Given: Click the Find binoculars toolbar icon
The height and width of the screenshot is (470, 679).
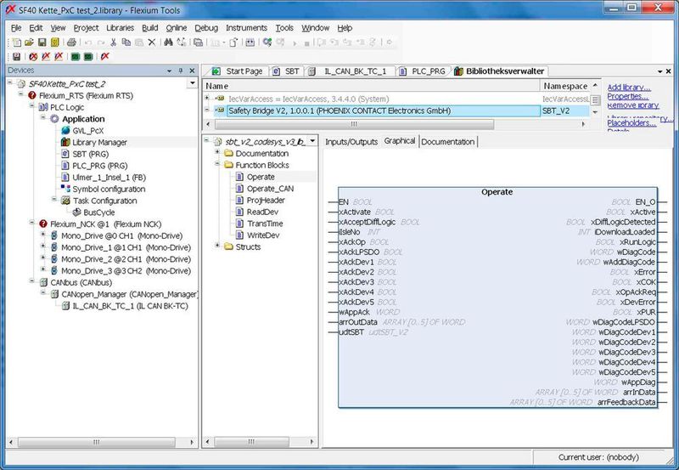Looking at the screenshot, I should (170, 42).
